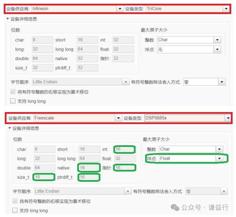Select the long long field in Infineon panel
The image size is (236, 217).
click(x=87, y=49)
